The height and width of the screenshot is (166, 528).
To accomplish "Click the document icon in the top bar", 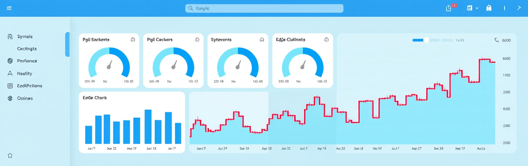I will coord(469,8).
